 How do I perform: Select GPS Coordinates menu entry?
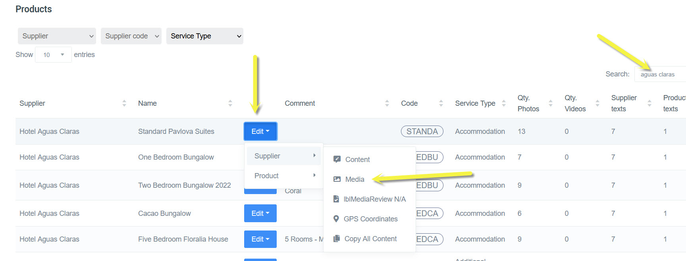coord(370,219)
